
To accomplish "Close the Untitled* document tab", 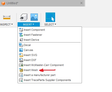I will point(81,3).
